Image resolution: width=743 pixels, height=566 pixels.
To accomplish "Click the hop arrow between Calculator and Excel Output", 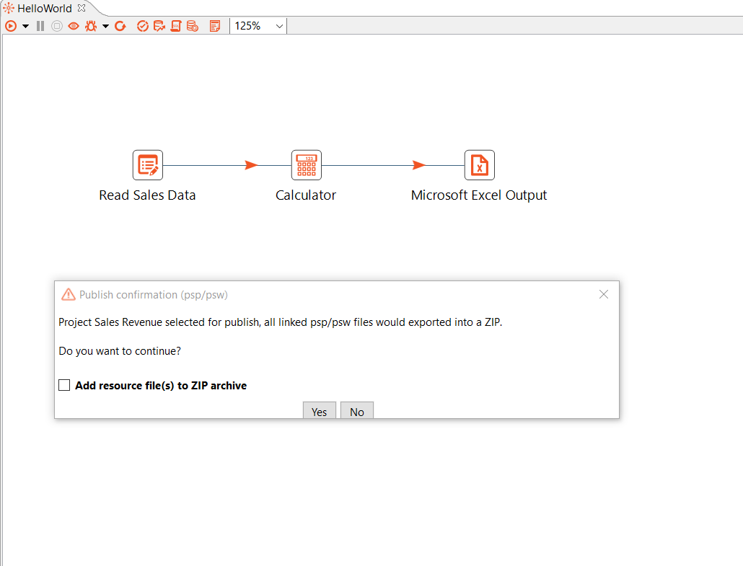I will coord(419,165).
